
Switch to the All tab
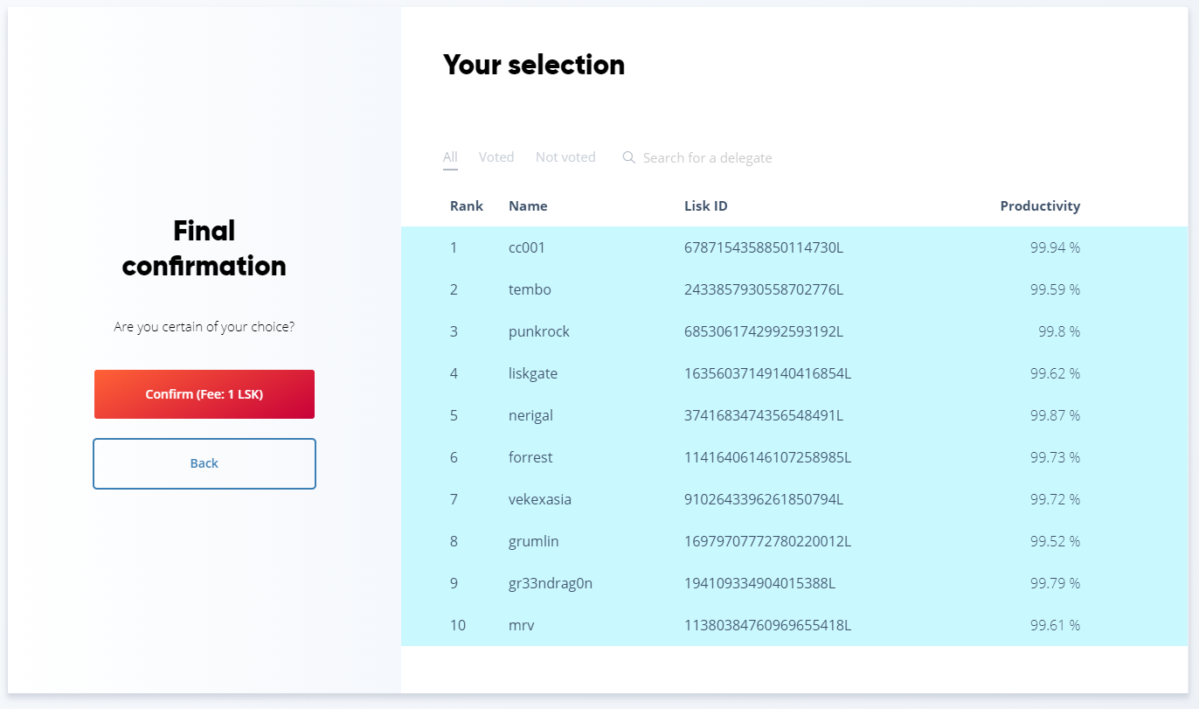click(x=450, y=157)
